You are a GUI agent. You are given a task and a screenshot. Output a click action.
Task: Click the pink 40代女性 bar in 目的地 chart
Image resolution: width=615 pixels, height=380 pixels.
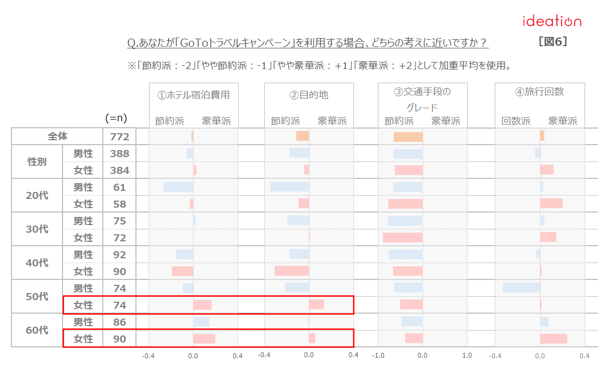pyautogui.click(x=292, y=271)
